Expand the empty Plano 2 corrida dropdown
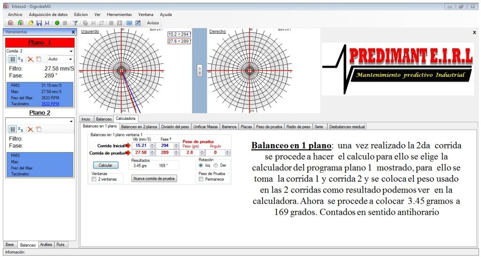 tap(71, 121)
